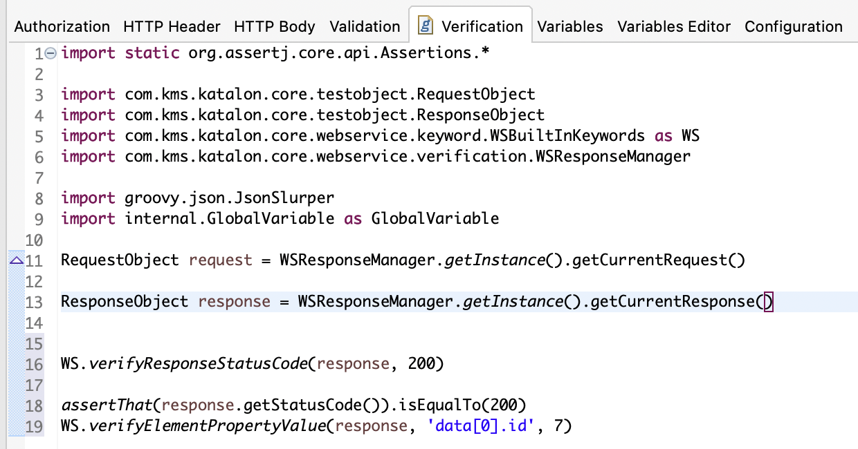The image size is (858, 449).
Task: Click line number 19 in the gutter
Action: pos(33,426)
